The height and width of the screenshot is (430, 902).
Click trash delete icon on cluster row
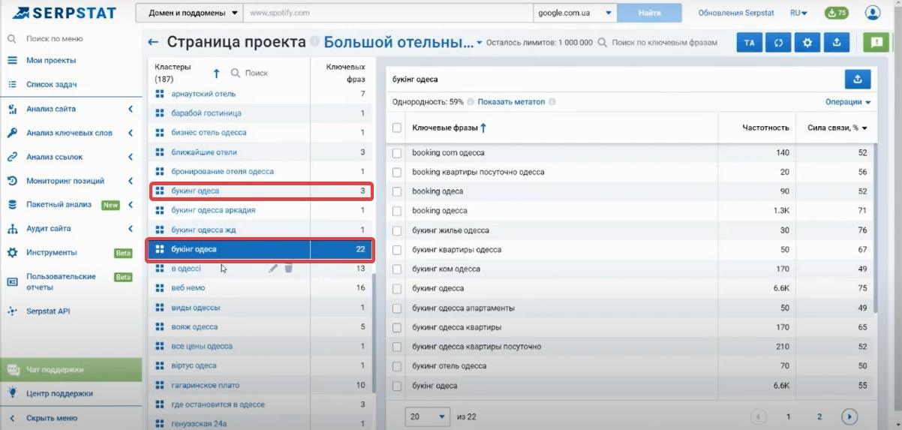[289, 268]
